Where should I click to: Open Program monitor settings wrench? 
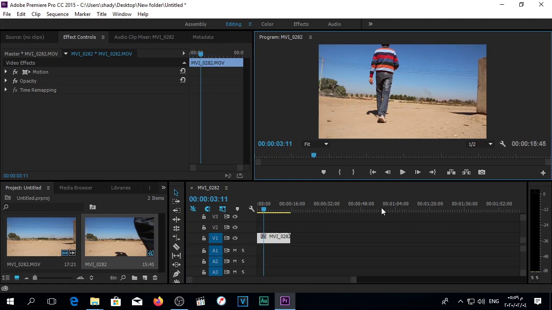[x=502, y=144]
